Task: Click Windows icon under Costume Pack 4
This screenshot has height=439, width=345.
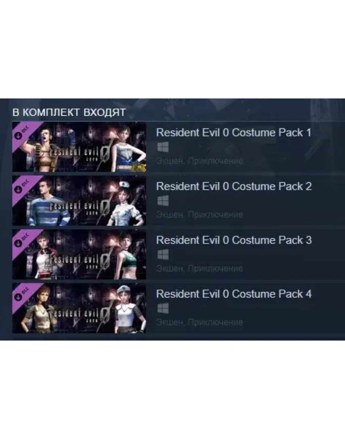Action: 163,309
